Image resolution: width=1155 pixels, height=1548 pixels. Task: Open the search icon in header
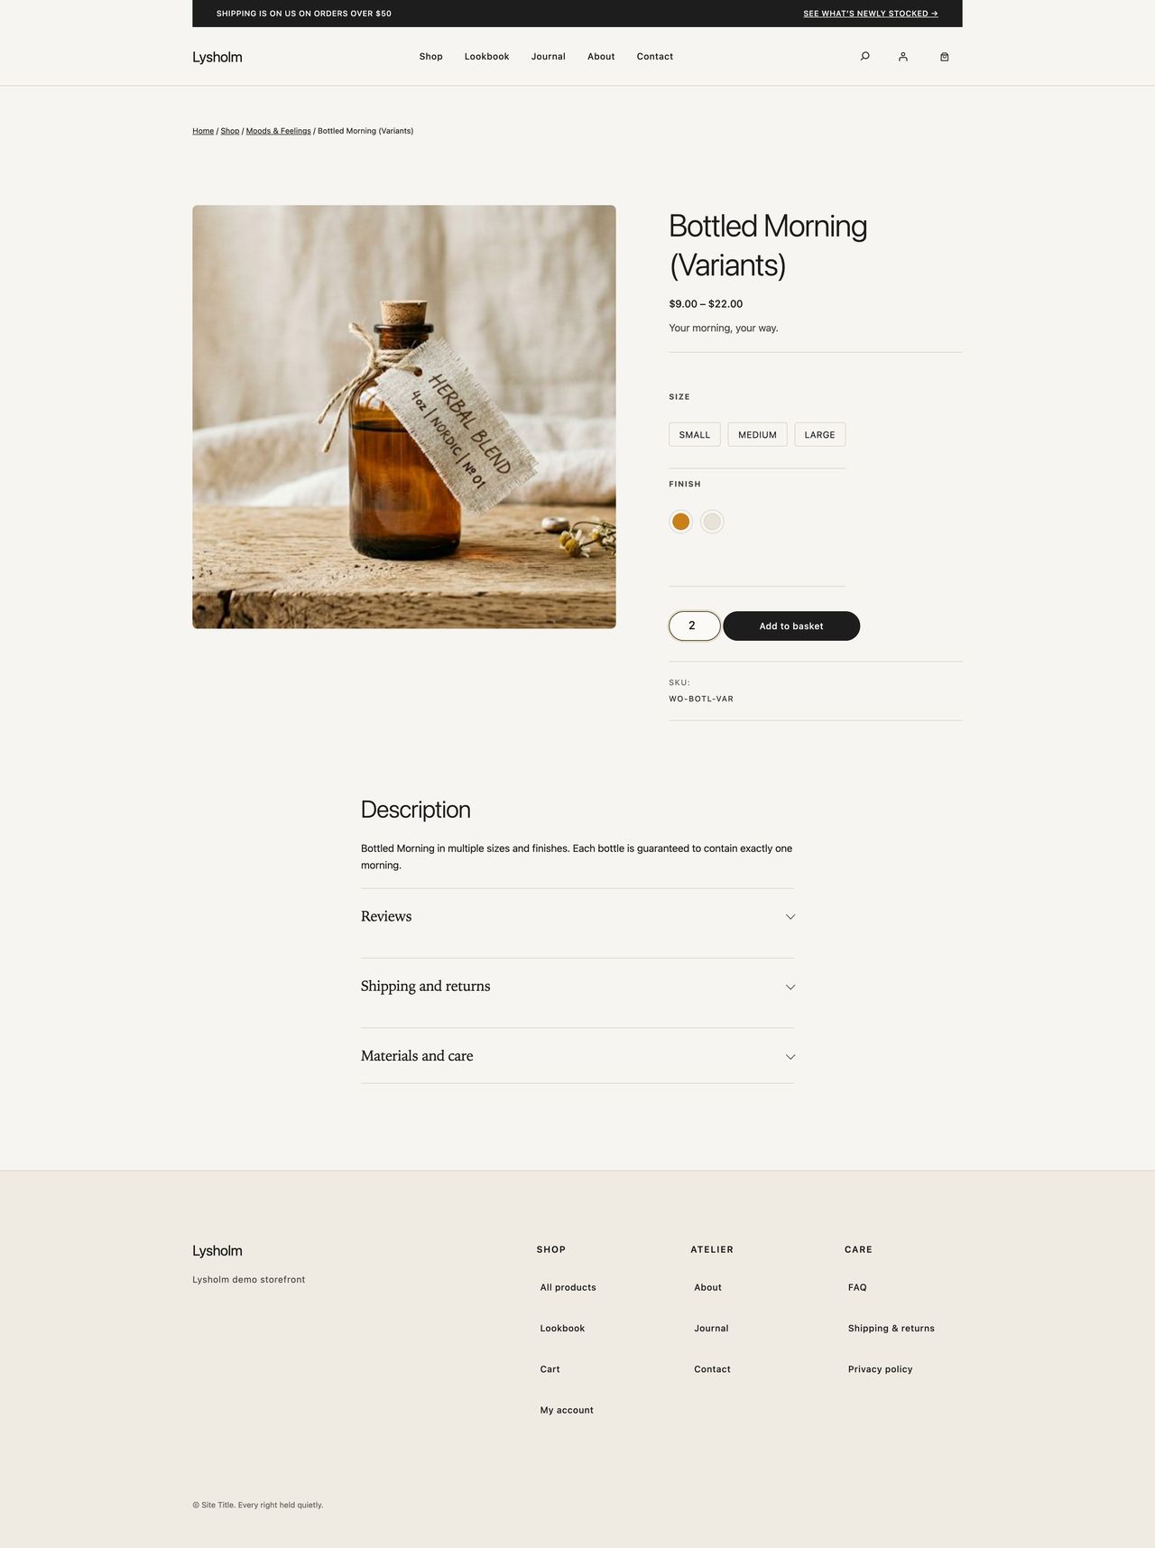(864, 57)
